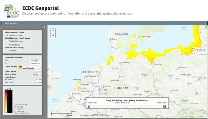
Task: Step time slider to previous date
Action: pos(89,106)
